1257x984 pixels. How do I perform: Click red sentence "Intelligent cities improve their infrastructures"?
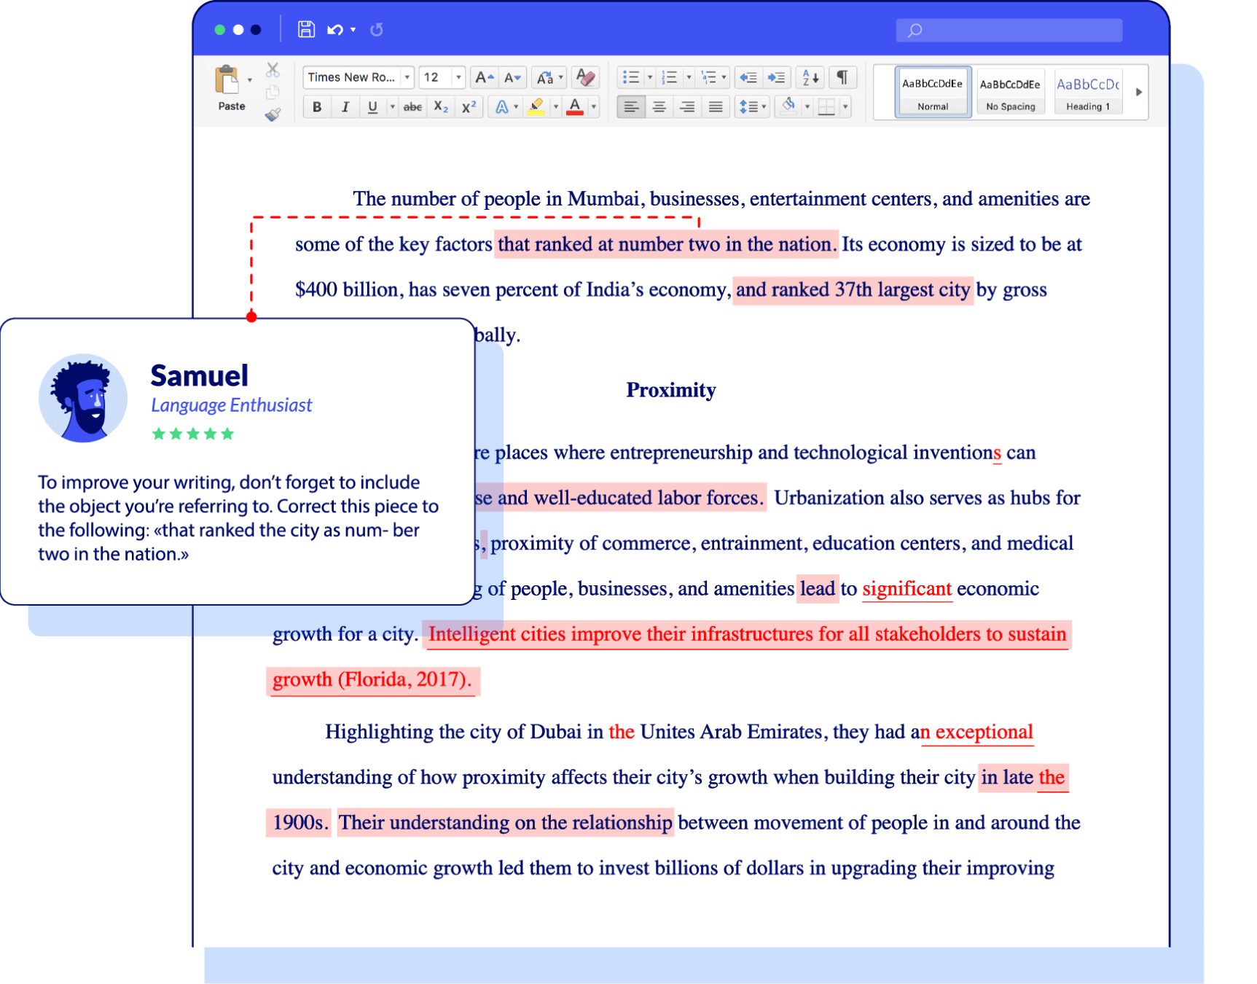[621, 633]
